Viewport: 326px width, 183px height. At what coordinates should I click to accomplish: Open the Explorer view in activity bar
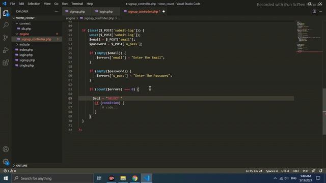click(x=6, y=13)
